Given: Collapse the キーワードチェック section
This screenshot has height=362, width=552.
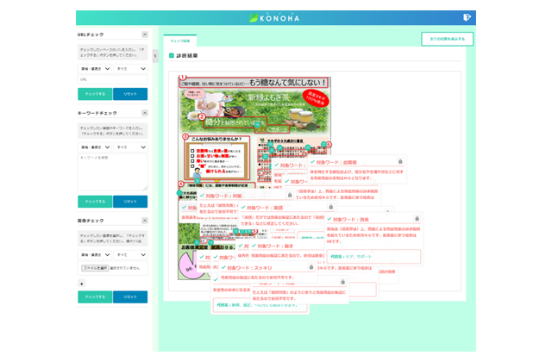Looking at the screenshot, I should point(145,113).
